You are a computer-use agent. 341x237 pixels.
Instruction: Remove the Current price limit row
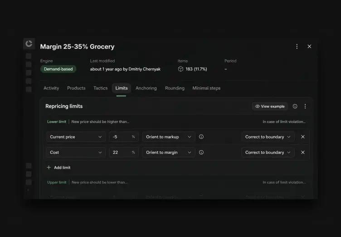[x=303, y=137]
